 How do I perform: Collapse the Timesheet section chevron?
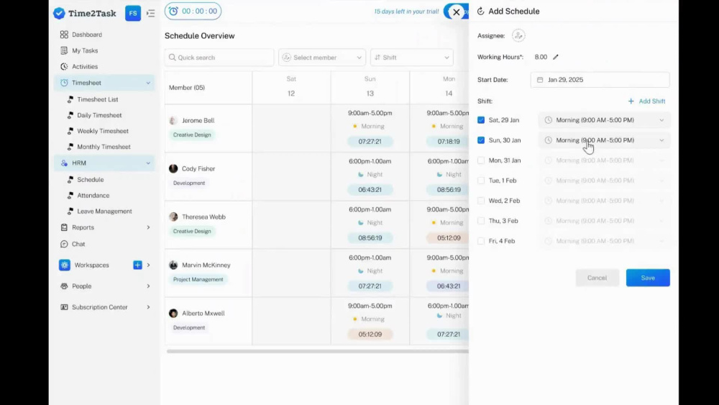148,83
